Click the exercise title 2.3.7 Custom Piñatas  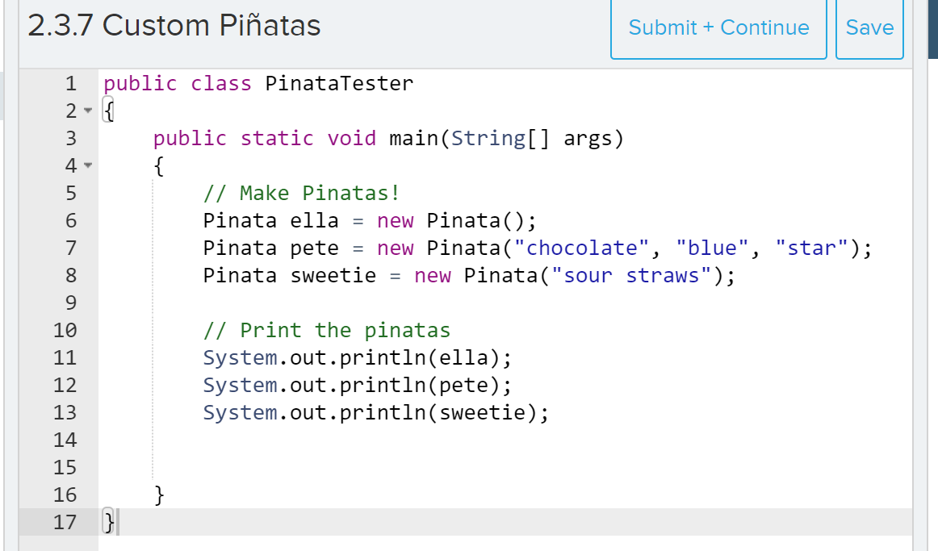(x=174, y=25)
